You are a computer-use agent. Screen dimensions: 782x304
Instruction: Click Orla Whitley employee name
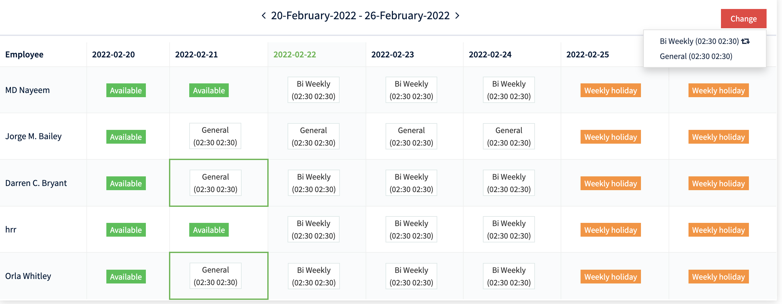click(28, 276)
